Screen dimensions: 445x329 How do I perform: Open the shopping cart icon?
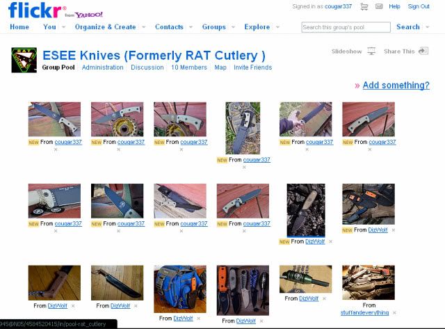point(364,6)
